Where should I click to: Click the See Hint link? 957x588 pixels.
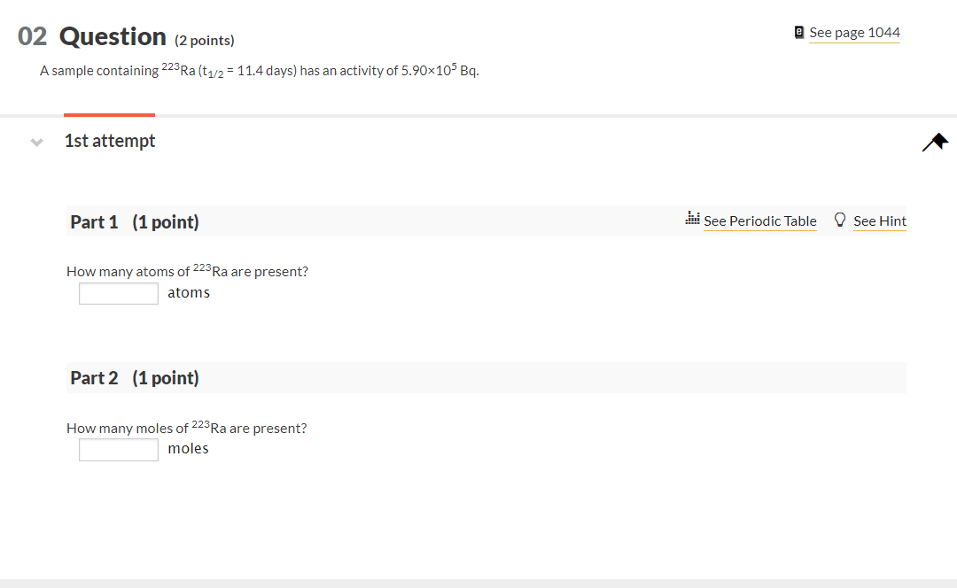879,220
